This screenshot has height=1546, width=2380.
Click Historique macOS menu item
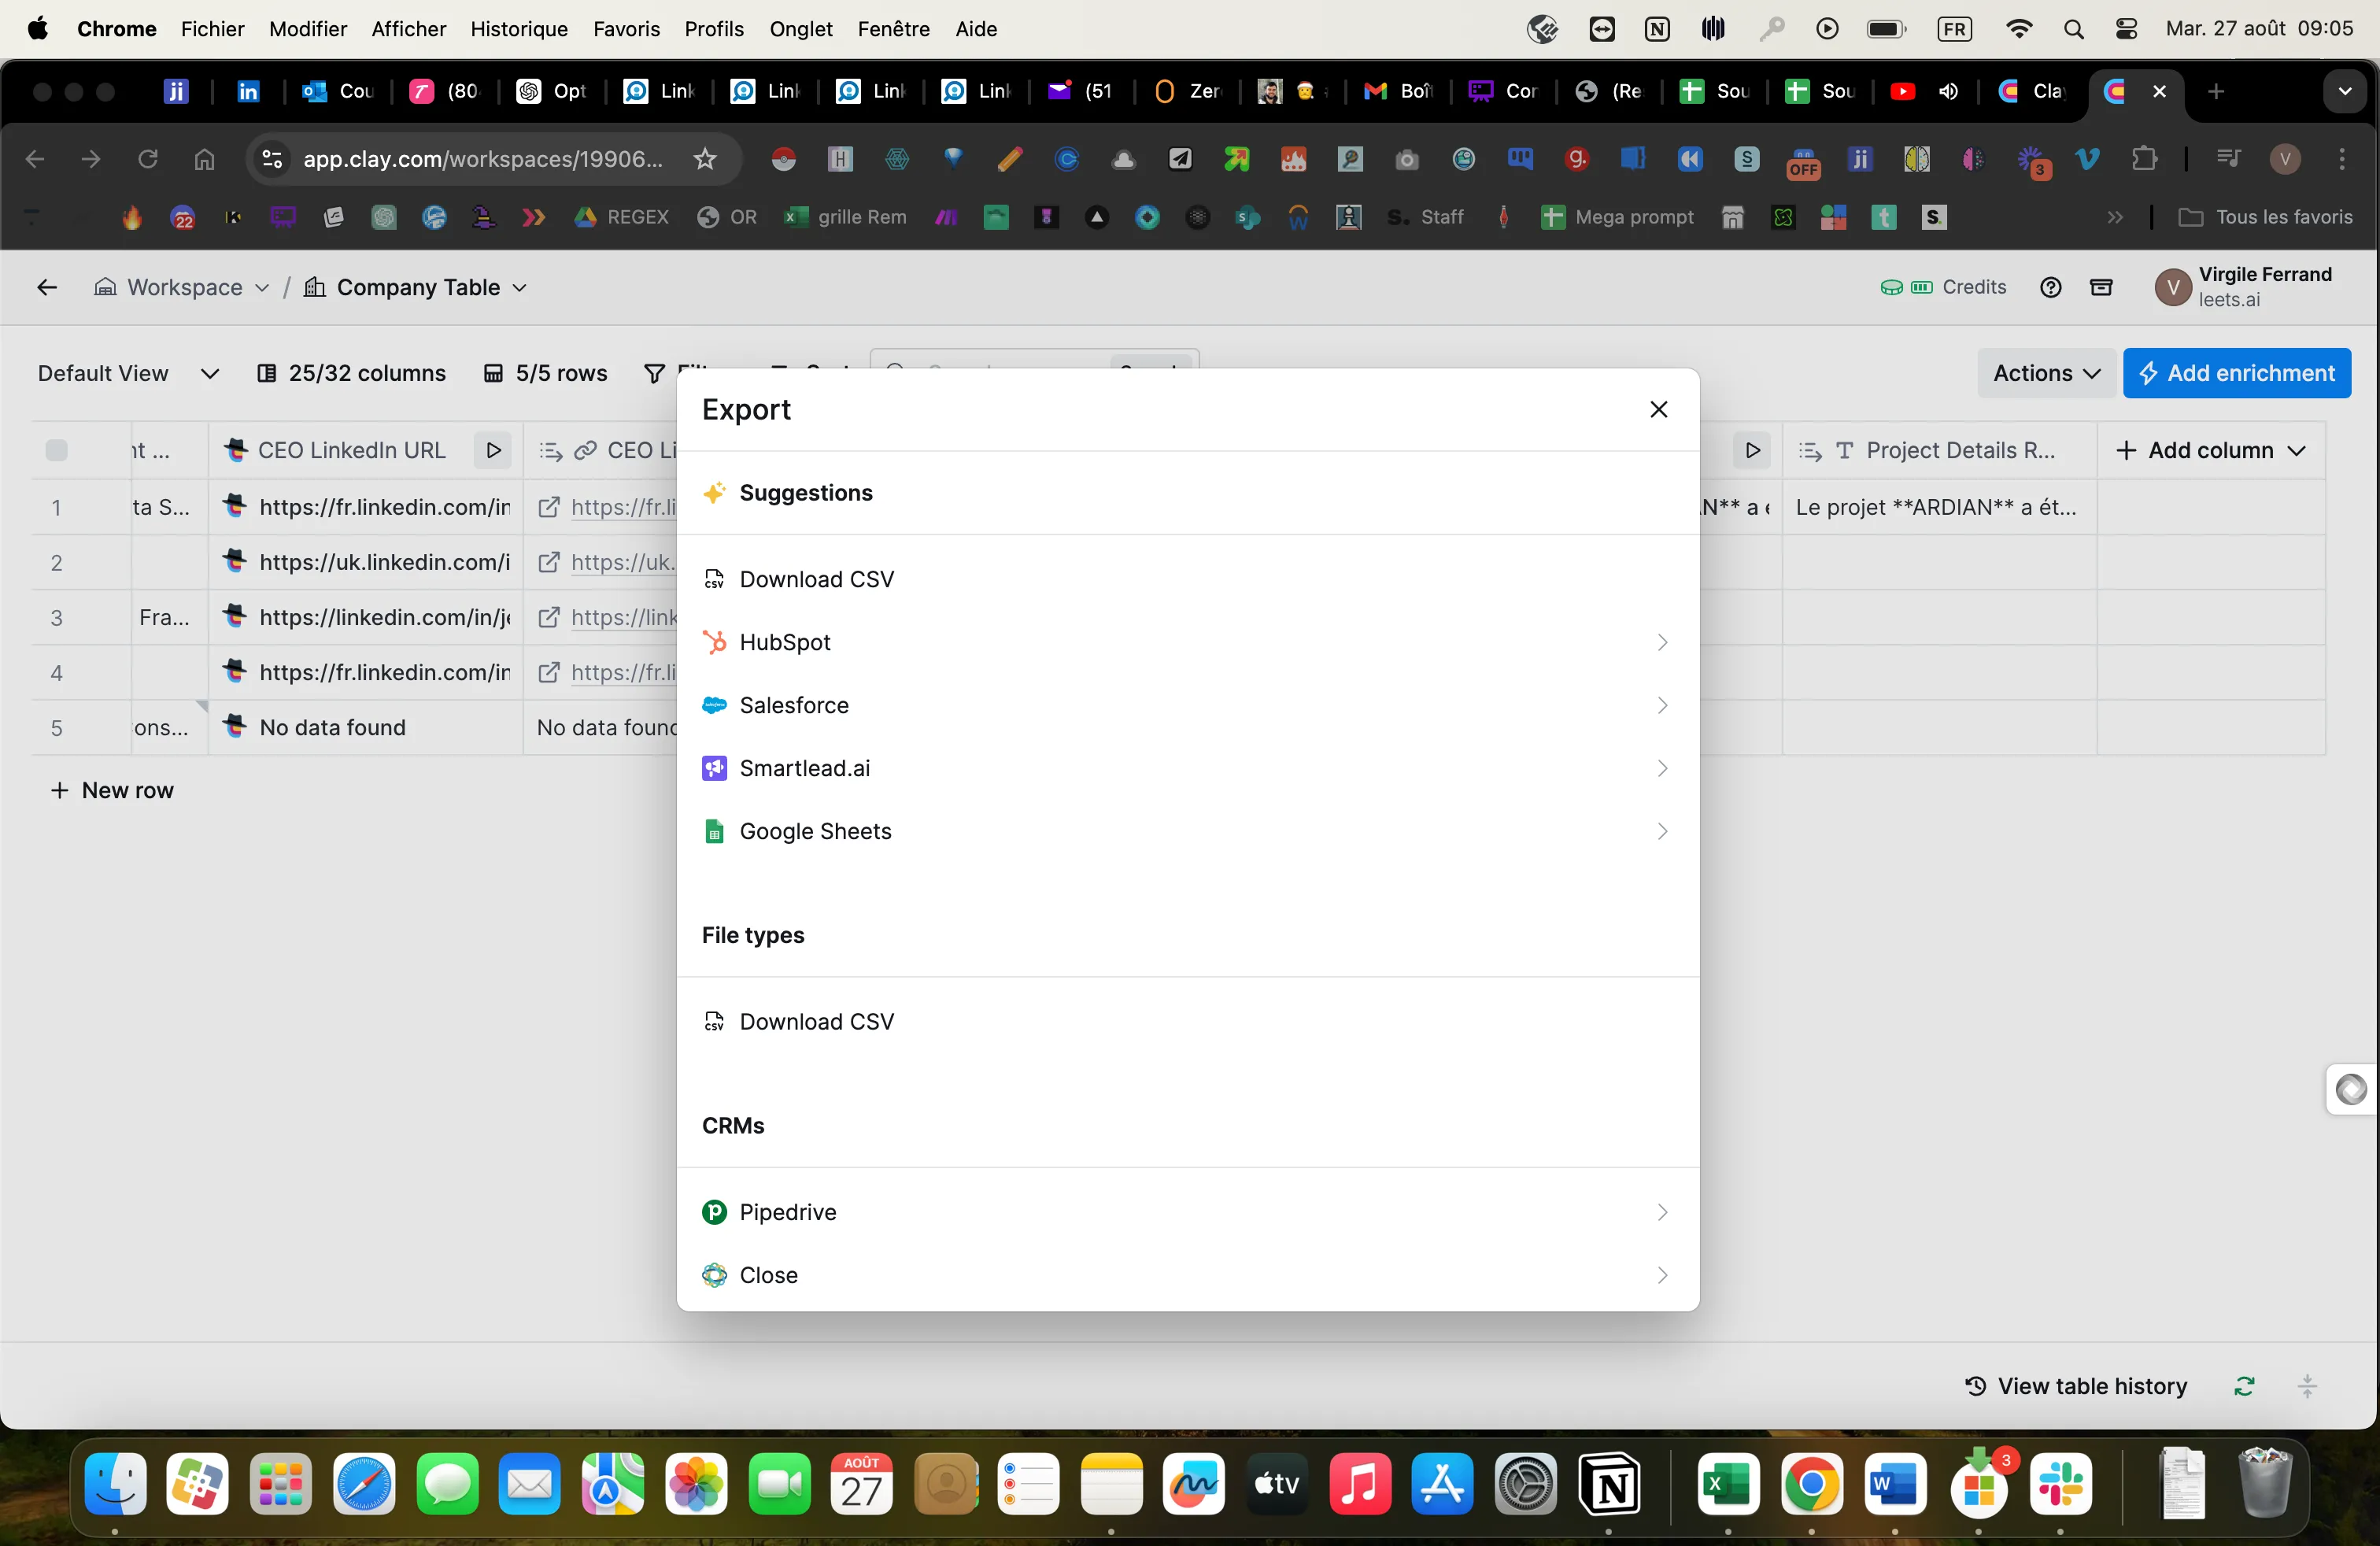(519, 28)
